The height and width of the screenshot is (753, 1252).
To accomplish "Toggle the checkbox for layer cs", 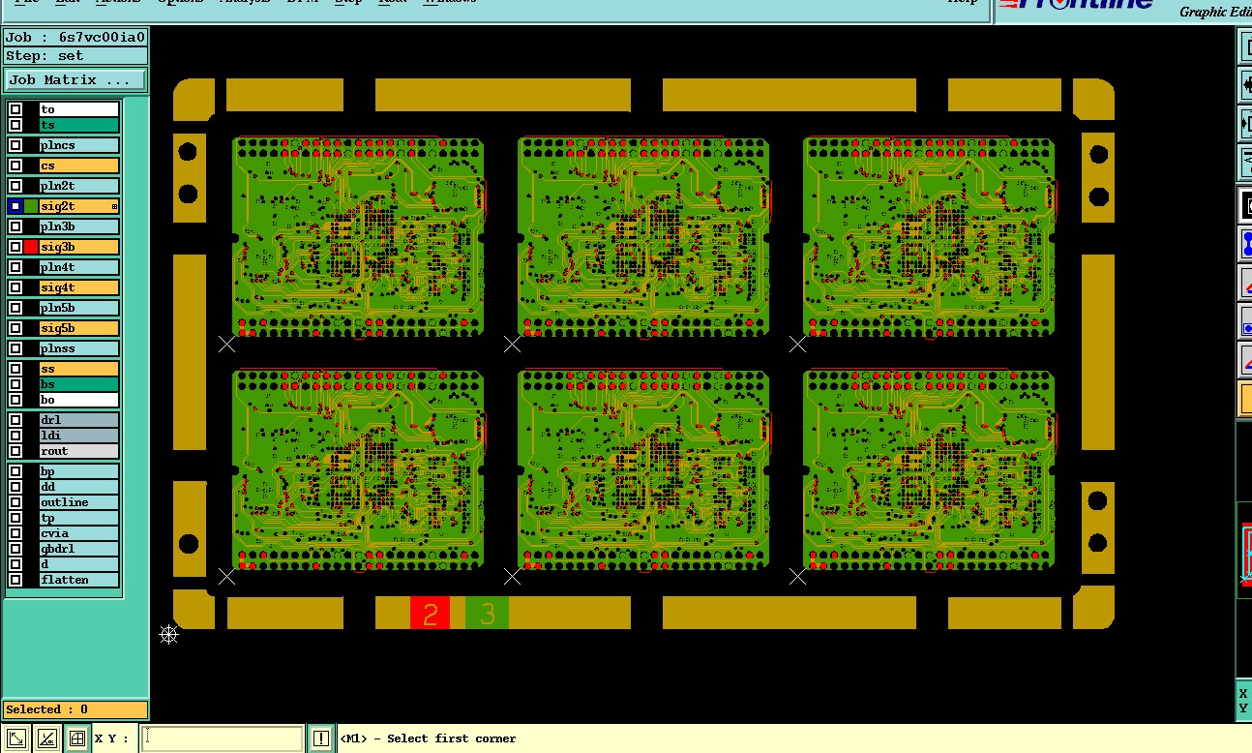I will pos(15,166).
